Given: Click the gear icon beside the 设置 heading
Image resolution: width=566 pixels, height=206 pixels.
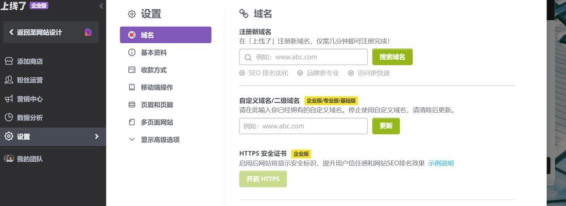Looking at the screenshot, I should click(132, 14).
